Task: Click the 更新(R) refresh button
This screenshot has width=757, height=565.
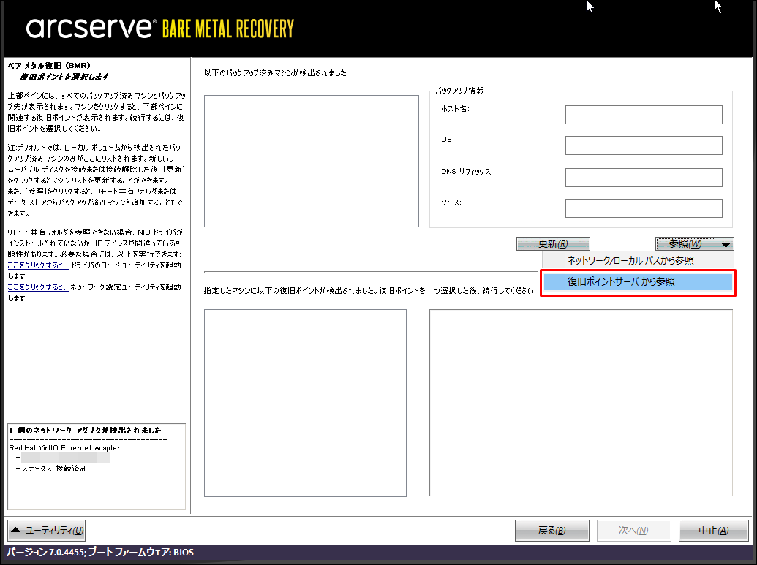Action: click(x=553, y=243)
